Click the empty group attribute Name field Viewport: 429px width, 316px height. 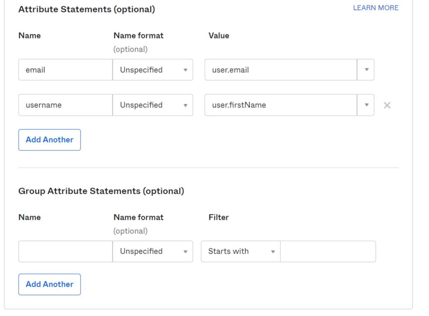tap(65, 252)
